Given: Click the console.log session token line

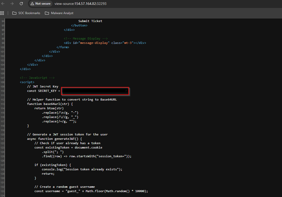Looking at the screenshot, I should point(82,169).
